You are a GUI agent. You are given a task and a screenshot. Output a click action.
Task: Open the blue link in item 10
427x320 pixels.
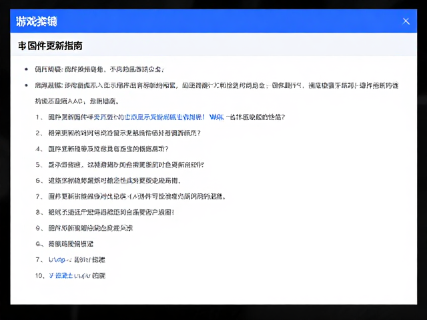tap(61, 275)
